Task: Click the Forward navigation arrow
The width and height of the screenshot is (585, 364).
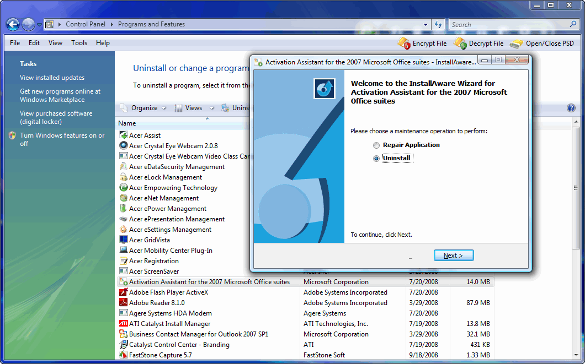Action: point(28,25)
